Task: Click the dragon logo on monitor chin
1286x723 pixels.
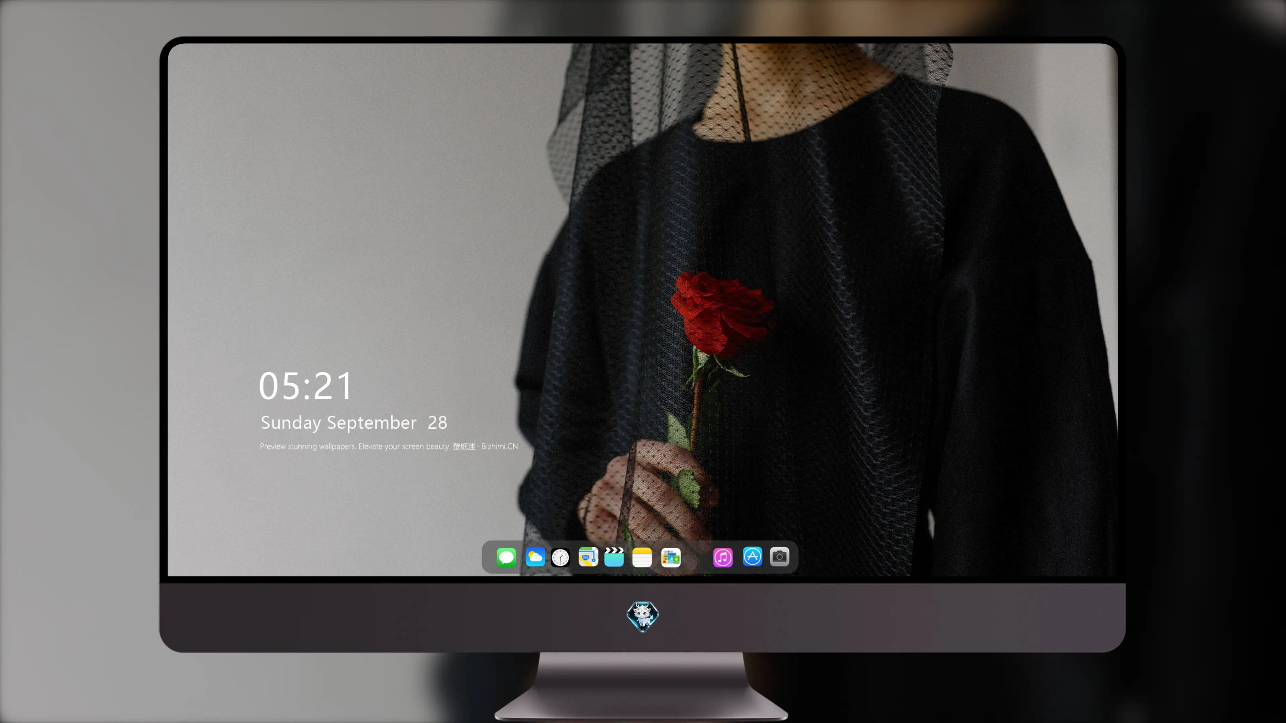Action: (x=643, y=616)
